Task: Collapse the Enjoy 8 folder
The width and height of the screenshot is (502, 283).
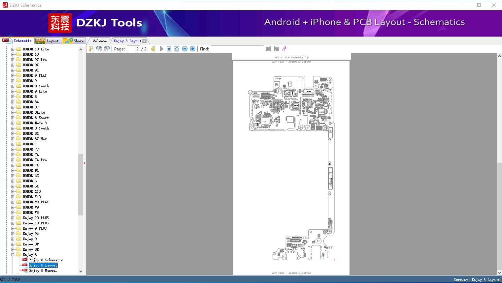Action: 13,255
